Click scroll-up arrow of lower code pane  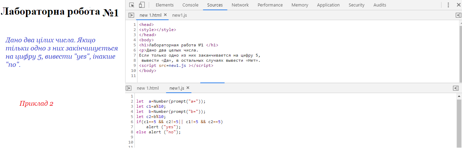coord(459,96)
